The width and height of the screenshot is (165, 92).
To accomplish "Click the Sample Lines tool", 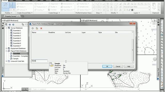I will click(82, 7).
